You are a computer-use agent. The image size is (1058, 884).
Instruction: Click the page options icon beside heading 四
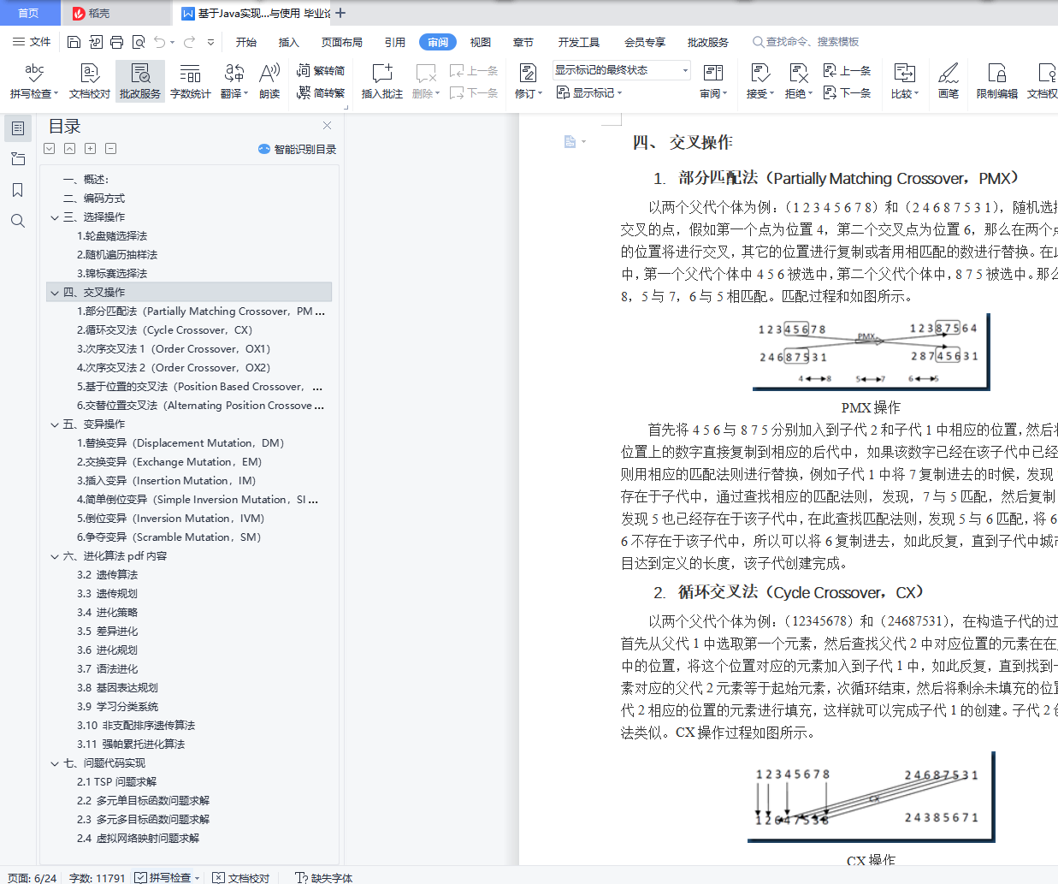[x=574, y=142]
